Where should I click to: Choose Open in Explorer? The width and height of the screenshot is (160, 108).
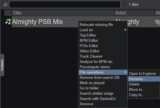pyautogui.click(x=144, y=74)
